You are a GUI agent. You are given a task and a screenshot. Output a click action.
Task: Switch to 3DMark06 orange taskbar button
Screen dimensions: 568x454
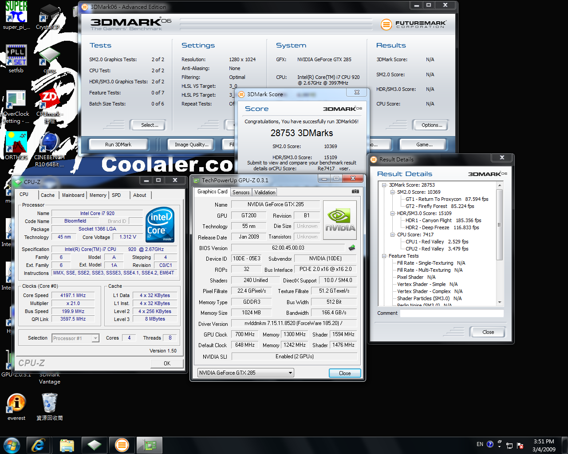click(x=122, y=445)
